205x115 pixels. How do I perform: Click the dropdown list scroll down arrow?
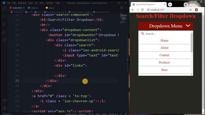(192, 74)
